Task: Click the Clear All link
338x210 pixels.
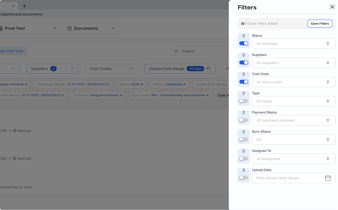Action: [x=223, y=95]
